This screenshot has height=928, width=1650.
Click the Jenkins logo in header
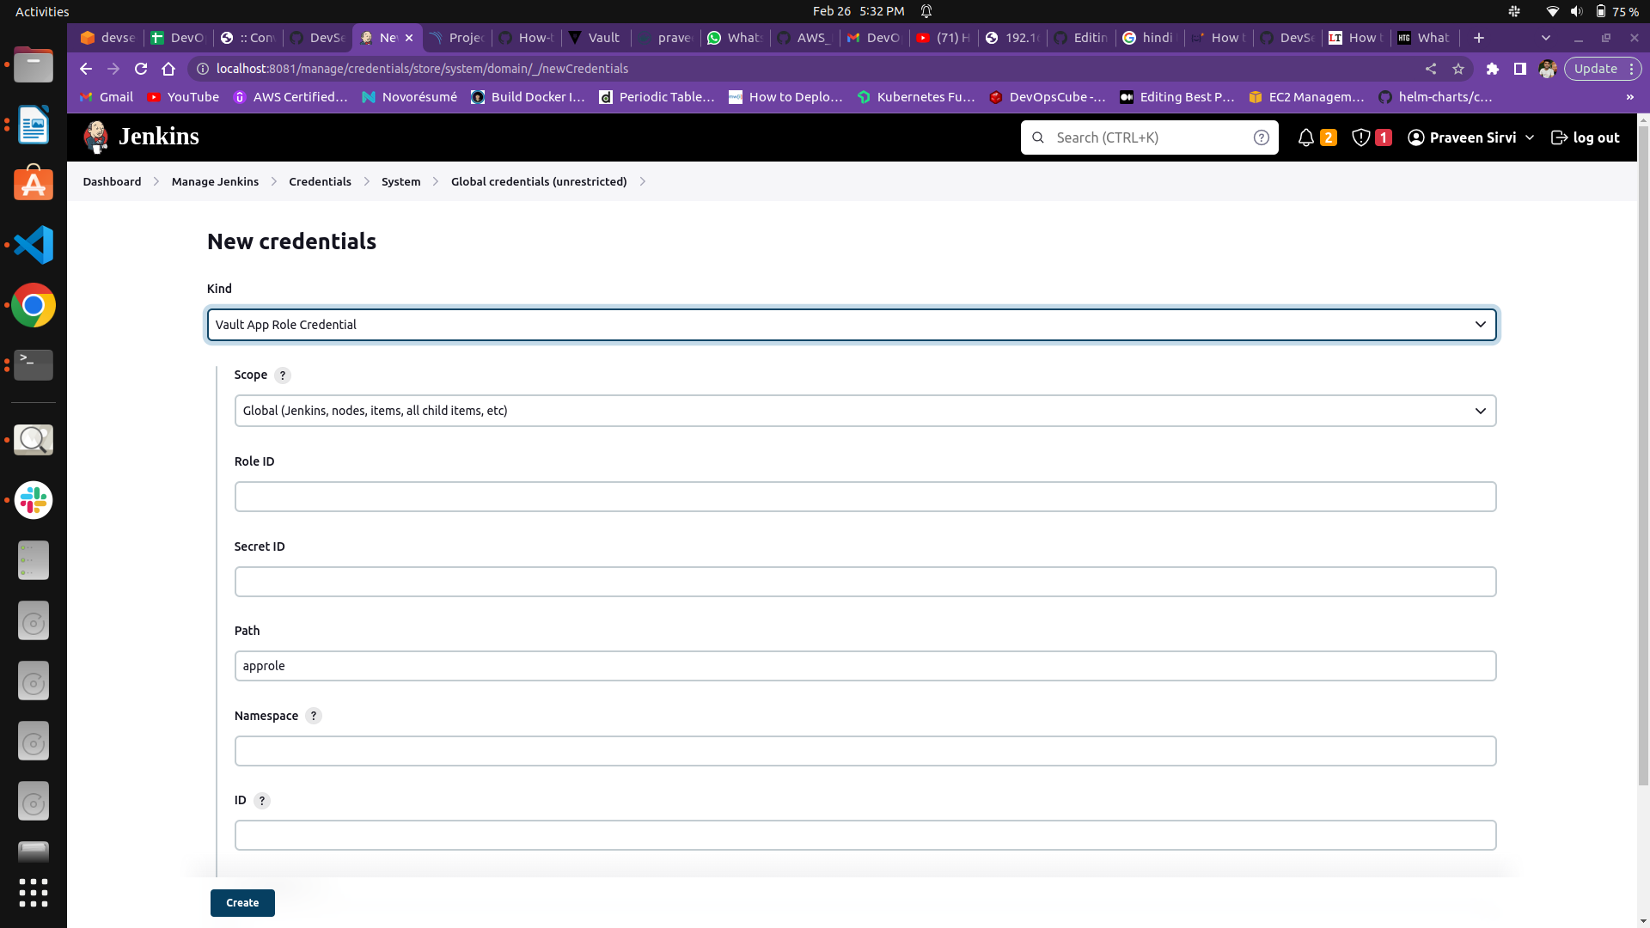141,137
